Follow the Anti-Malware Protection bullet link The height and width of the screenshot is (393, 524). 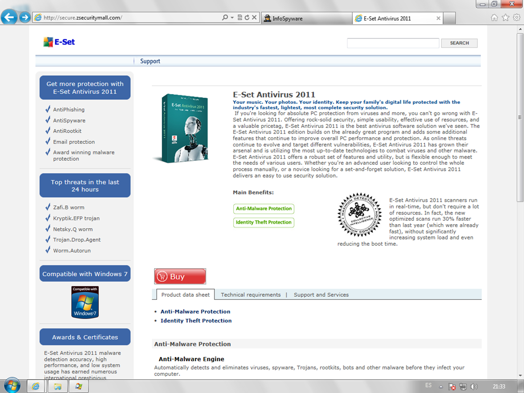coord(195,312)
